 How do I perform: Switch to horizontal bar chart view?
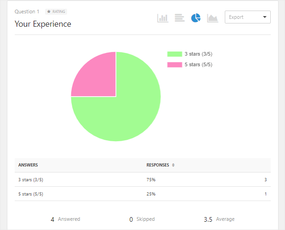[180, 18]
